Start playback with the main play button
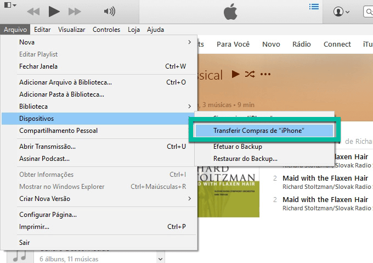The image size is (373, 263). pyautogui.click(x=54, y=12)
